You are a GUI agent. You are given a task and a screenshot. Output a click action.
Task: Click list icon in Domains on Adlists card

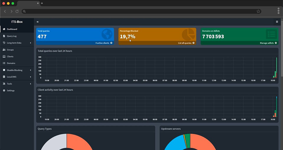pyautogui.click(x=271, y=34)
